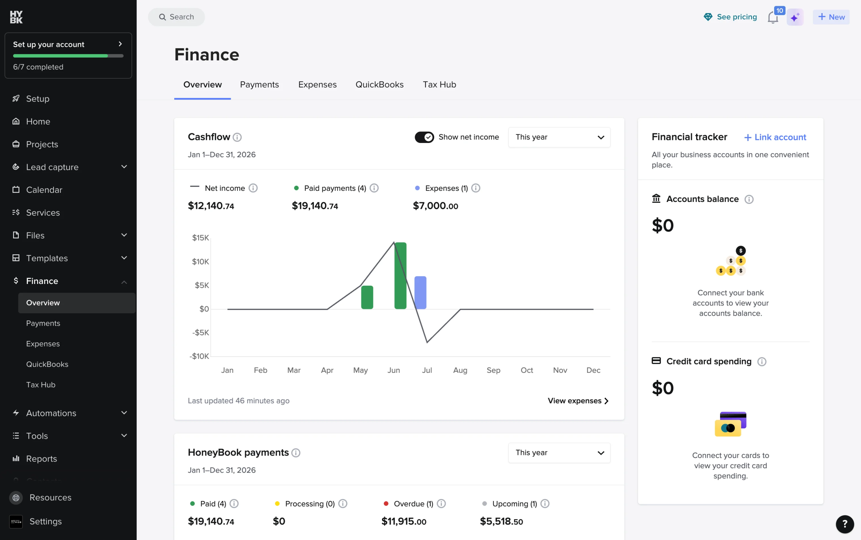
Task: Click the Link account link
Action: tap(775, 137)
